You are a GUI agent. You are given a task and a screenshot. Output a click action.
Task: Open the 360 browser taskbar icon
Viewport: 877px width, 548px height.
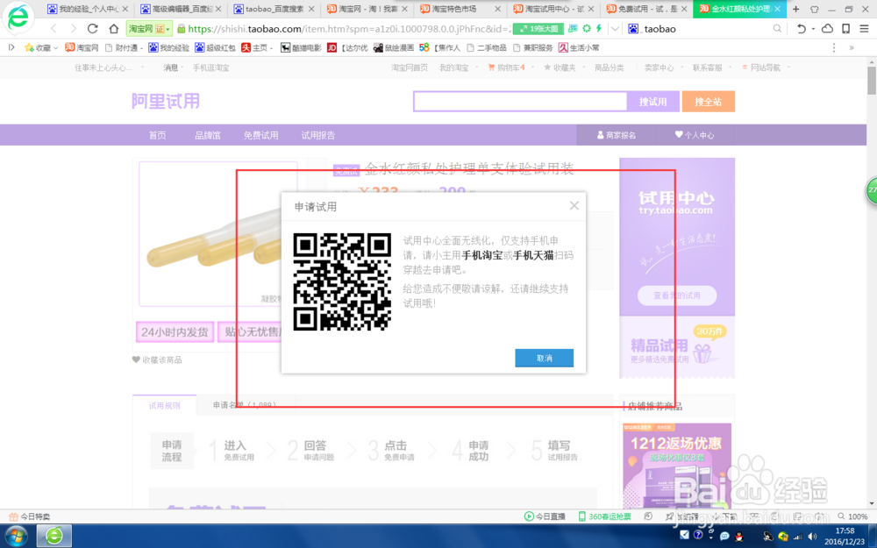click(54, 536)
